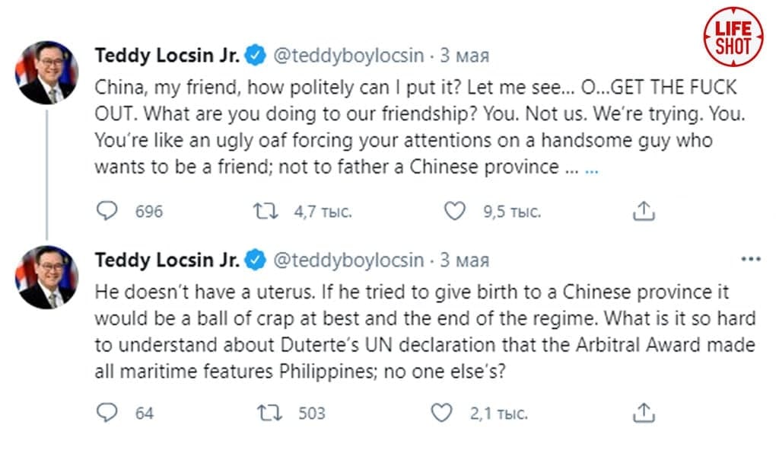Reply to the first tweet
Image resolution: width=779 pixels, height=457 pixels.
point(107,210)
